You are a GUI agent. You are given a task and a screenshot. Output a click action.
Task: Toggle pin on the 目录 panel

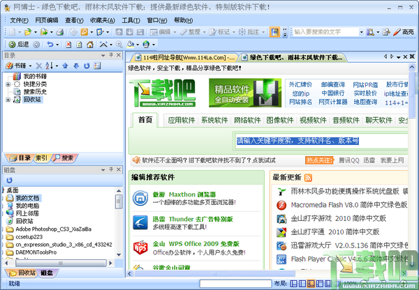[111, 55]
